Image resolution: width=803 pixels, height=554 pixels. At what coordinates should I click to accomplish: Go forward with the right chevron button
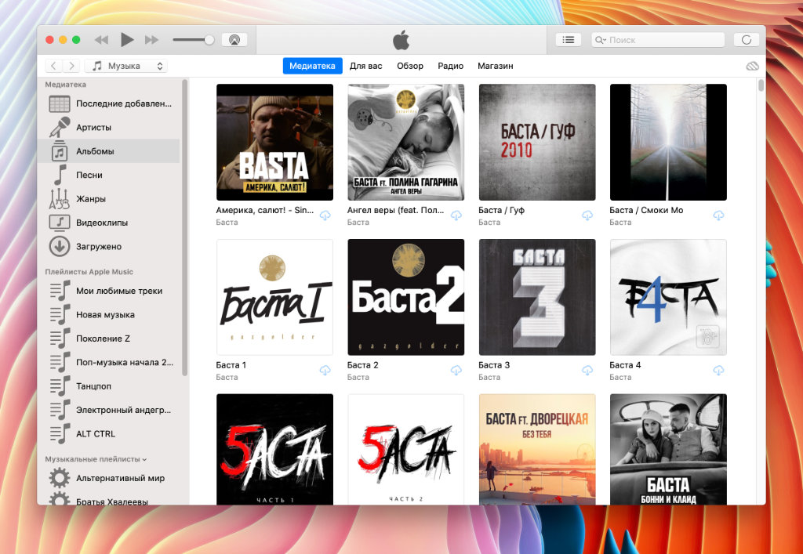tap(71, 66)
